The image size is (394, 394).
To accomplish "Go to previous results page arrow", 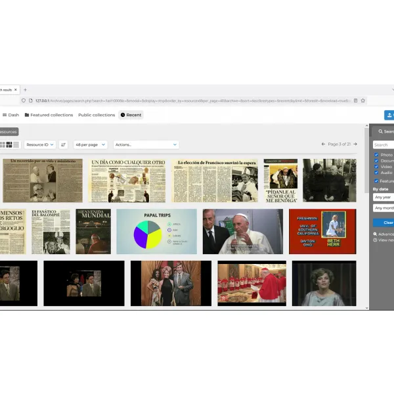I will tap(323, 144).
